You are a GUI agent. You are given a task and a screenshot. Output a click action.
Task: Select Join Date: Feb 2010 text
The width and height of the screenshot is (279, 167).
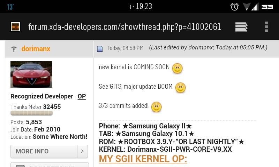coord(36,129)
